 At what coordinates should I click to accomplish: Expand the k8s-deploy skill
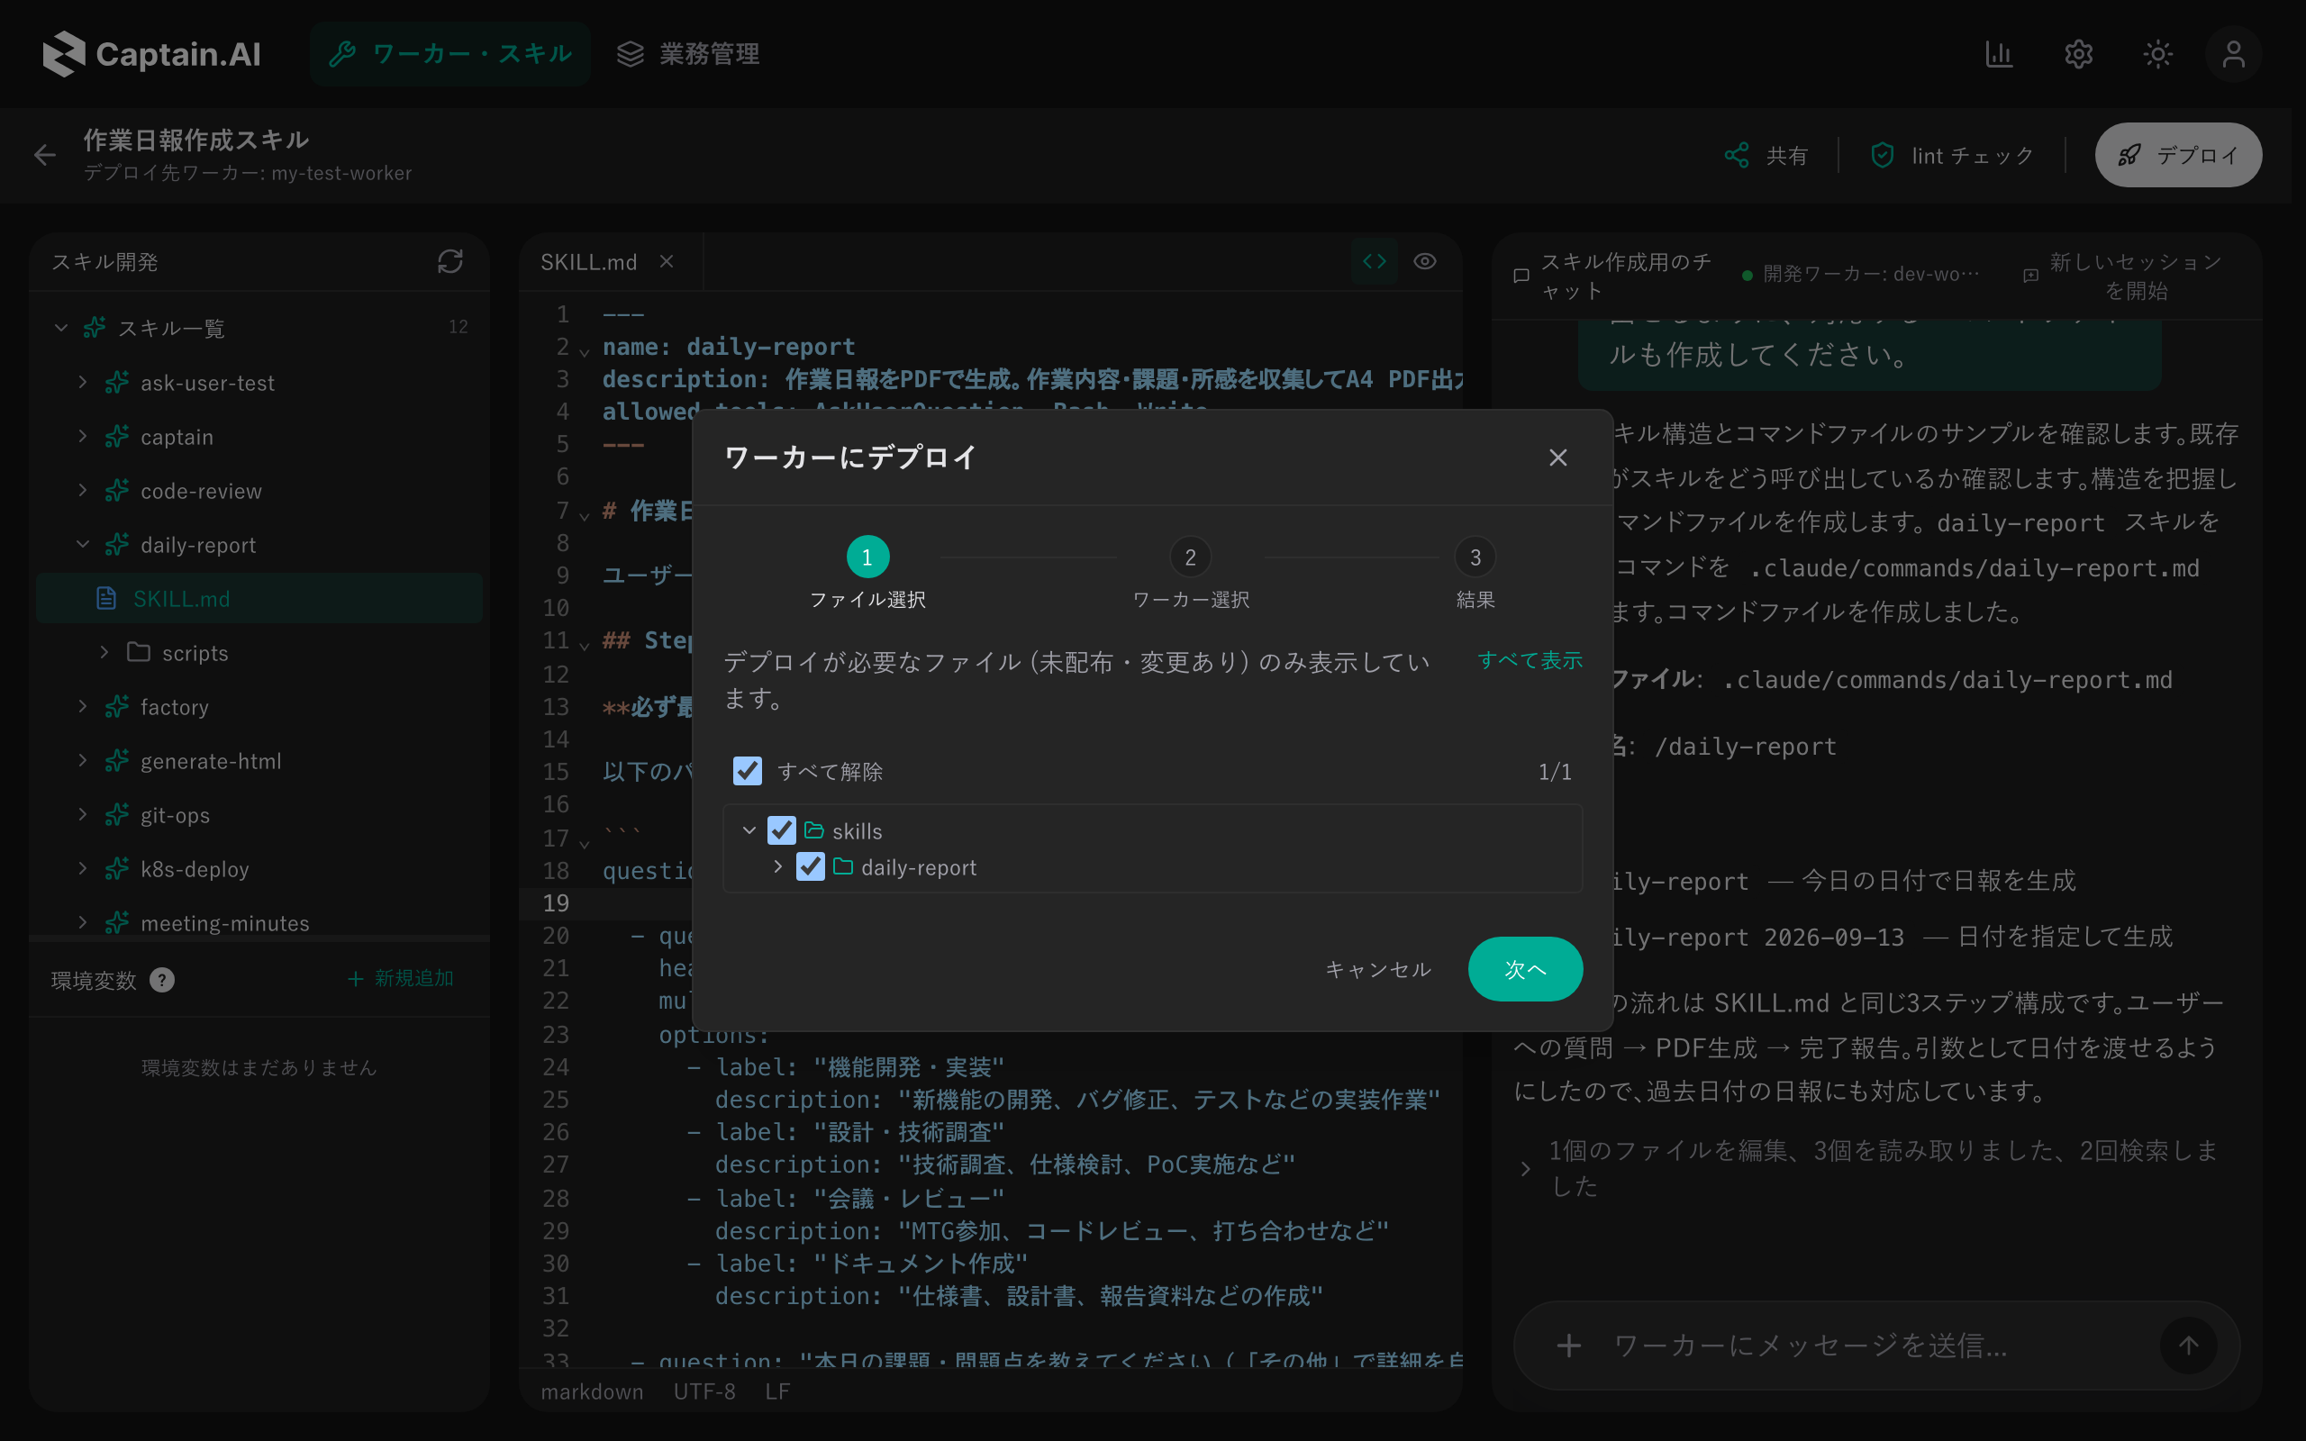83,869
